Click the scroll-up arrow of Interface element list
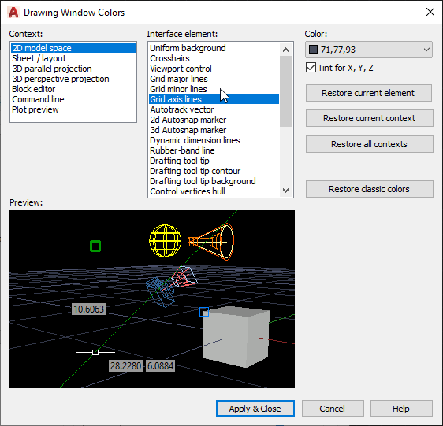The image size is (443, 426). 285,50
